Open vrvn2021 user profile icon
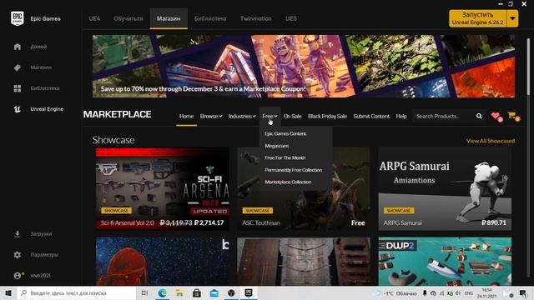 (18, 276)
